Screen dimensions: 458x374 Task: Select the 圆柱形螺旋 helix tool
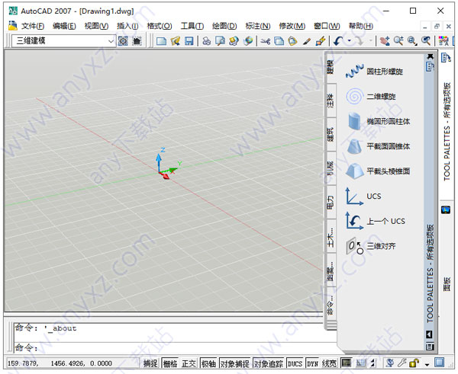pyautogui.click(x=374, y=72)
